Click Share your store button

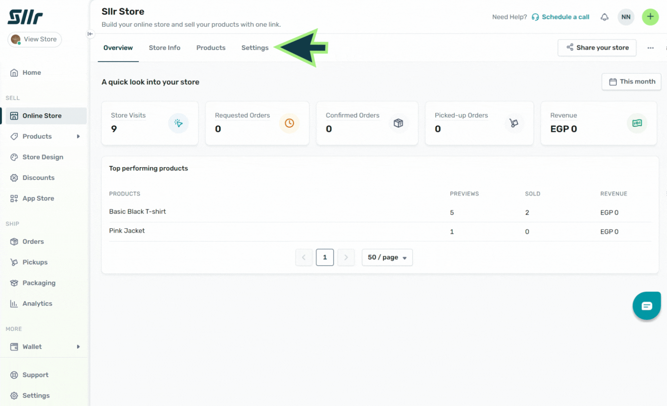[597, 48]
